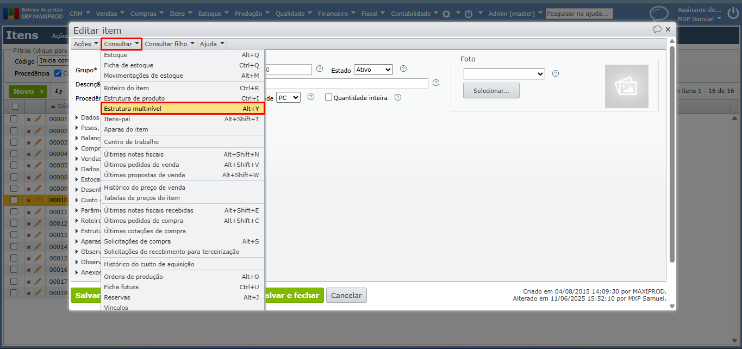Click the delete X icon for row 00016
This screenshot has width=742, height=349.
click(x=29, y=270)
